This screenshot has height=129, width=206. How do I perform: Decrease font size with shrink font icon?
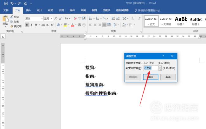(x=60, y=18)
